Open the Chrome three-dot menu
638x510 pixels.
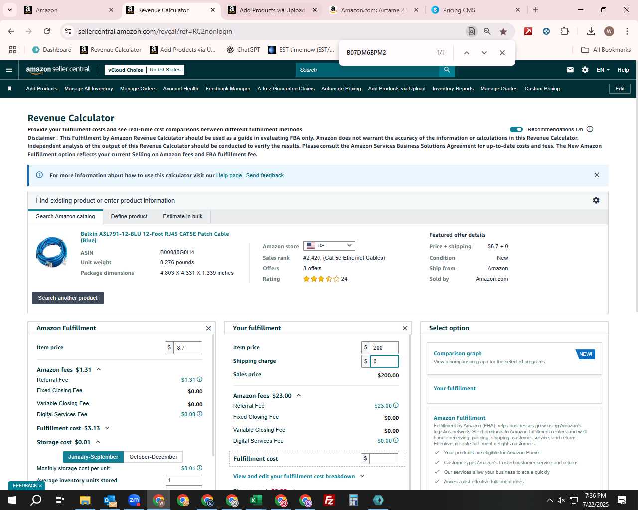[627, 31]
